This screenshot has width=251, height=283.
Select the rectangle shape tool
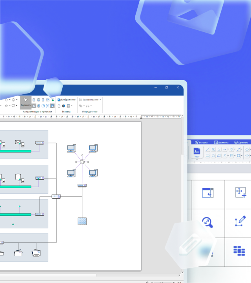point(208,156)
